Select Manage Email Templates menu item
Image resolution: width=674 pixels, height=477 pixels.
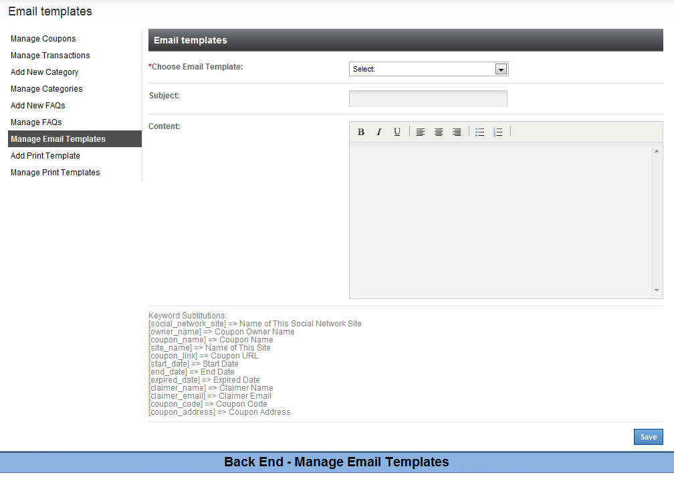click(x=75, y=139)
